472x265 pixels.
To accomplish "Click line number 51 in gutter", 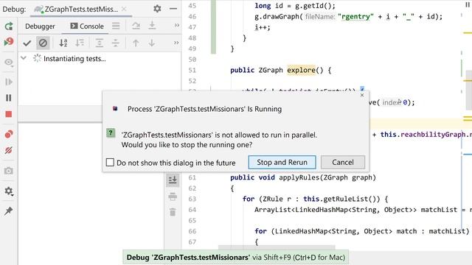I will (192, 71).
